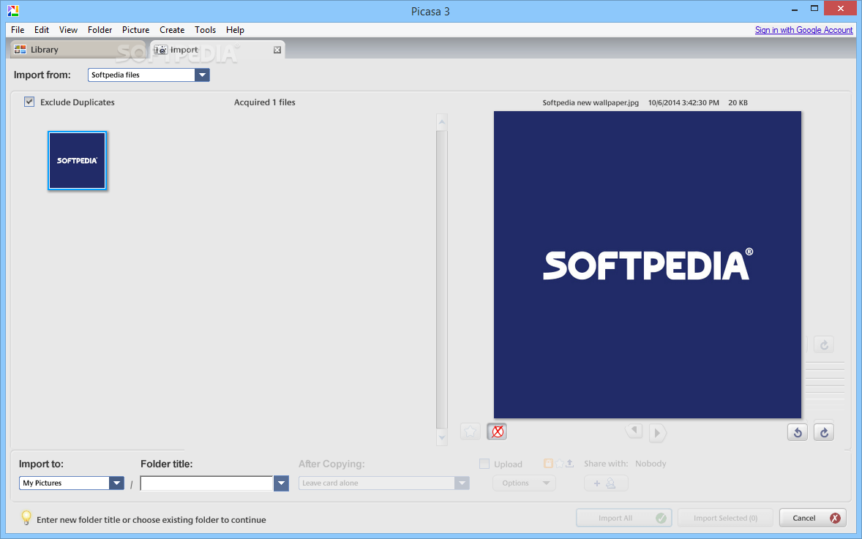The image size is (862, 539).
Task: Open the Create menu
Action: click(172, 30)
